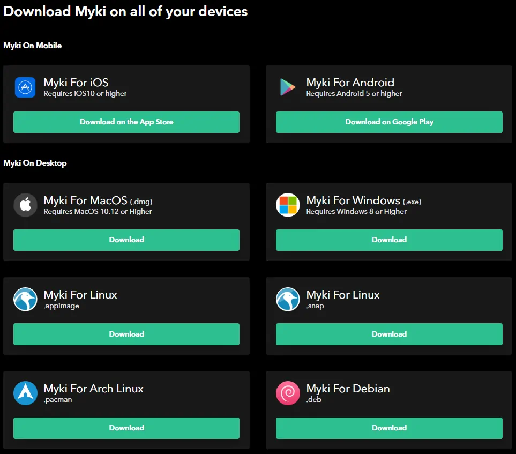The width and height of the screenshot is (516, 454).
Task: Select the Myki For iOS card title
Action: (x=76, y=83)
